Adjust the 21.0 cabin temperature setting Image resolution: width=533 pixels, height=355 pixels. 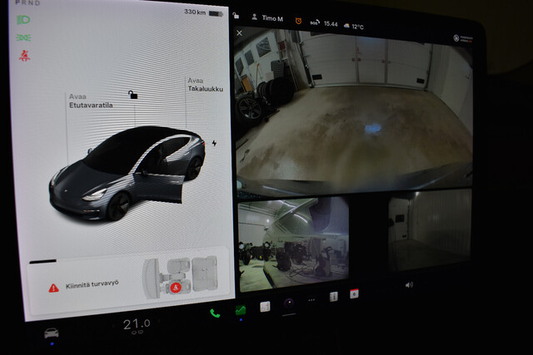tap(136, 323)
